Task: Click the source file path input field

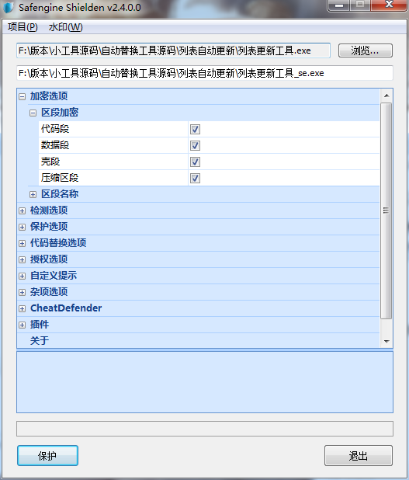Action: tap(173, 50)
